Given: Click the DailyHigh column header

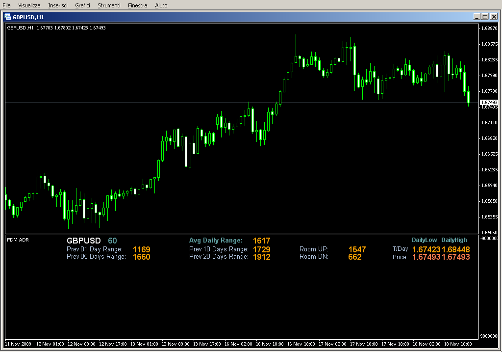Looking at the screenshot, I should pos(454,240).
